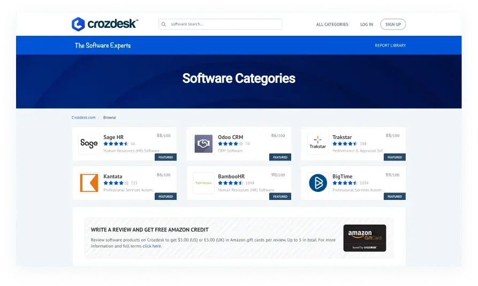Focus the software search field
This screenshot has height=286, width=478.
click(220, 25)
